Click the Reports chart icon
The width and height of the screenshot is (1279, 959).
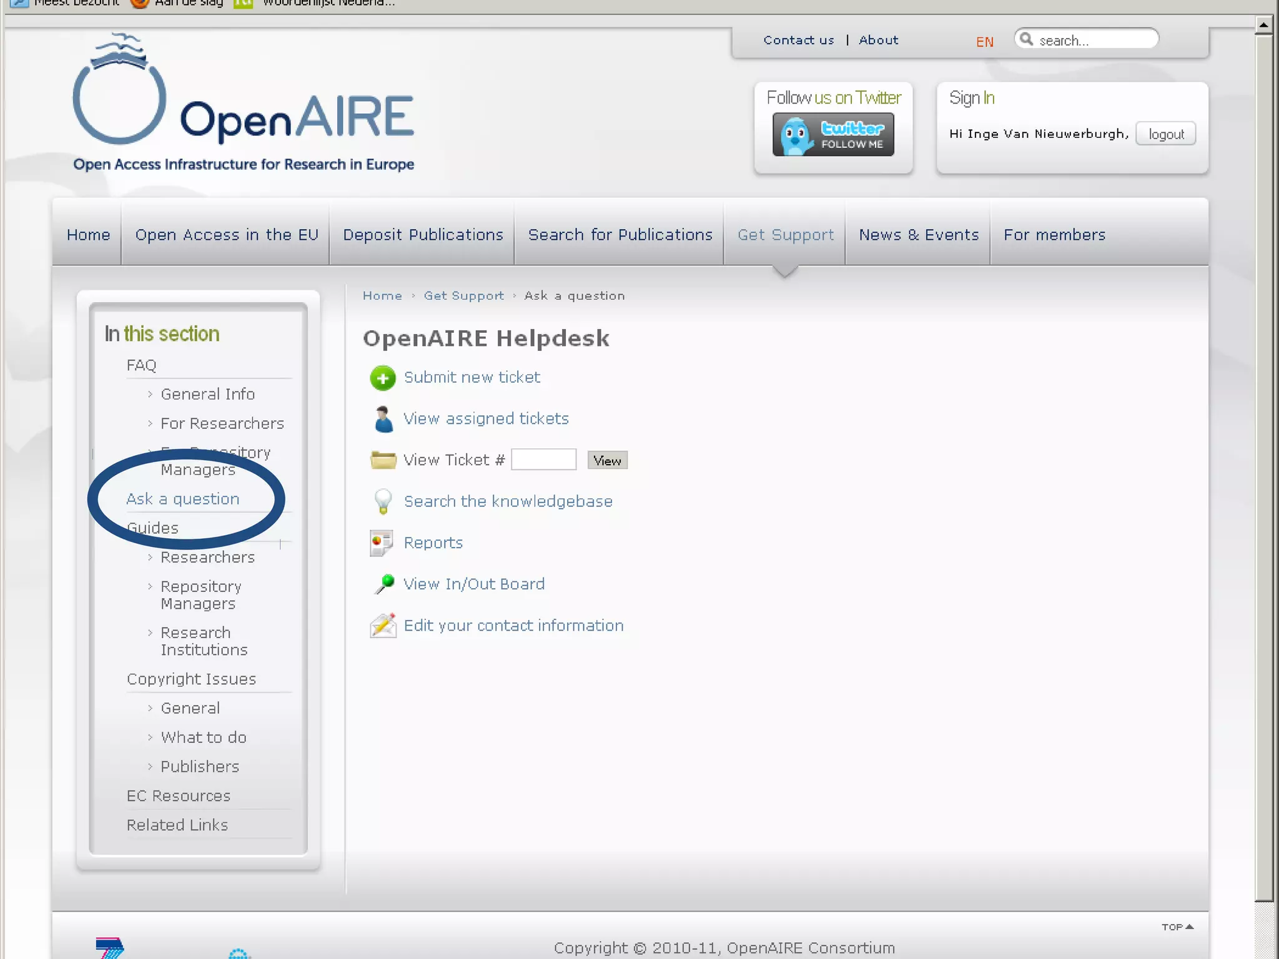click(x=381, y=543)
